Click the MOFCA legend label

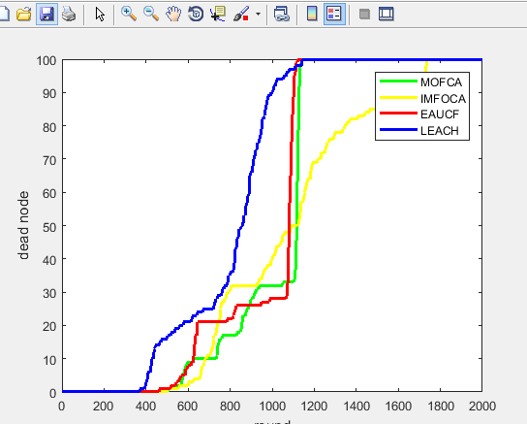[442, 82]
